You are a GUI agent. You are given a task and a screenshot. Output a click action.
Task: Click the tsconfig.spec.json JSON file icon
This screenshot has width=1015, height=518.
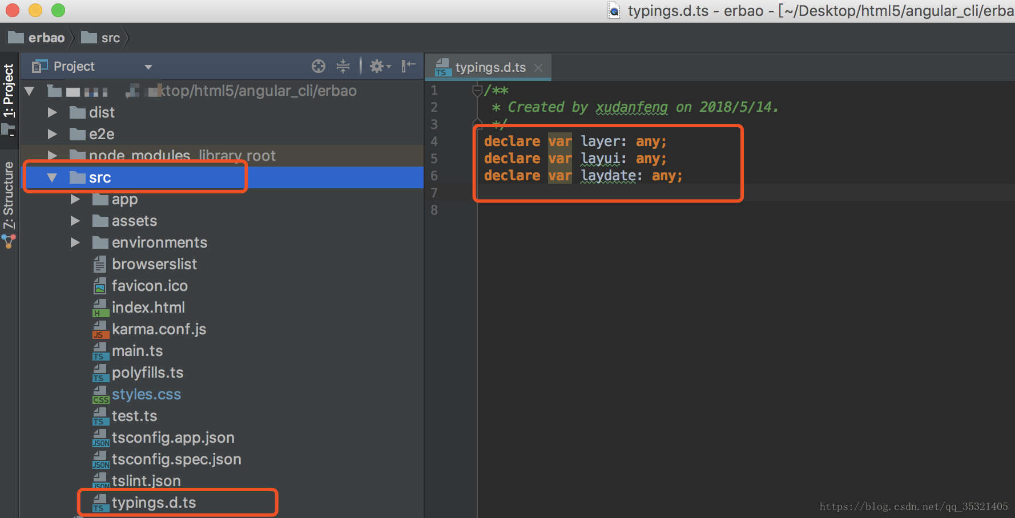[100, 459]
